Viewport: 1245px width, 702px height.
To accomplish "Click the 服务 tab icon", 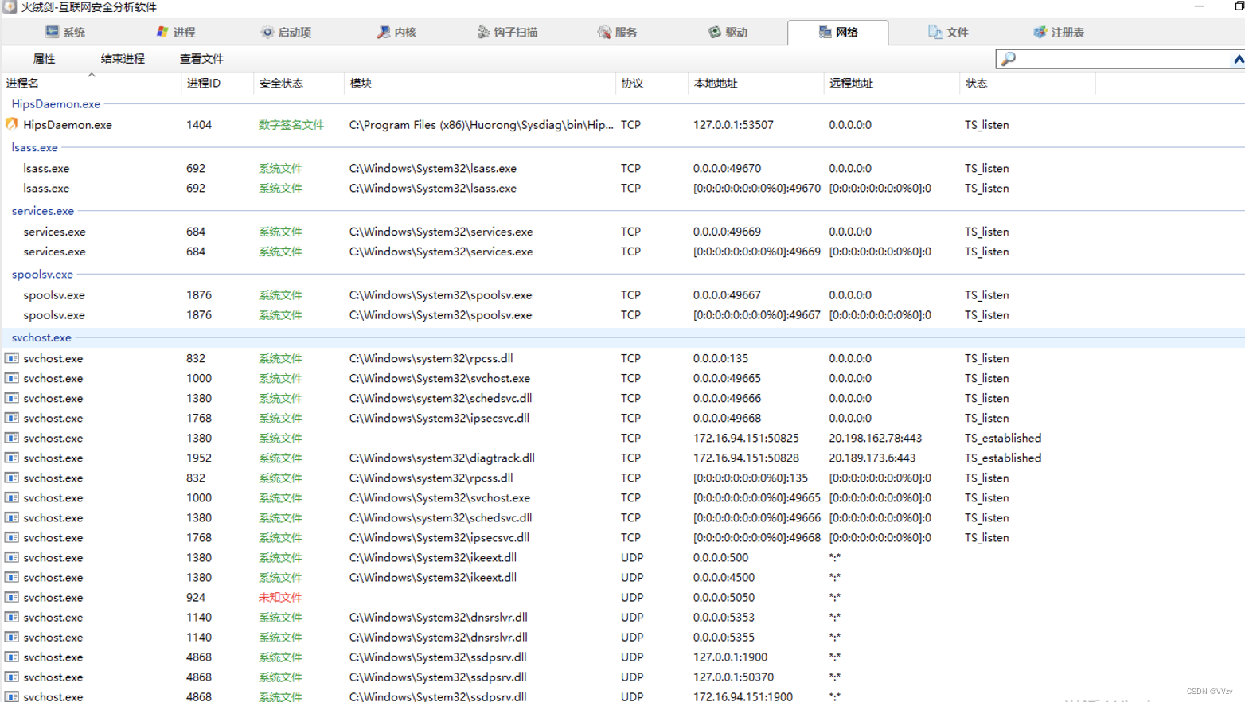I will [x=604, y=32].
